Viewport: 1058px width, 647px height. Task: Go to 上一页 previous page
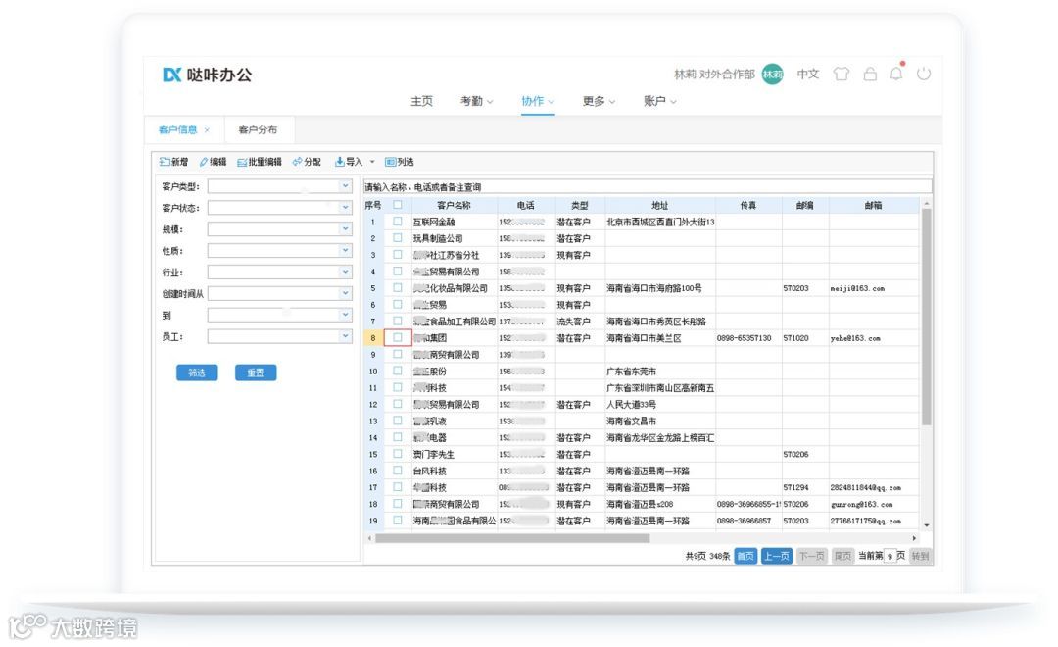(x=777, y=556)
